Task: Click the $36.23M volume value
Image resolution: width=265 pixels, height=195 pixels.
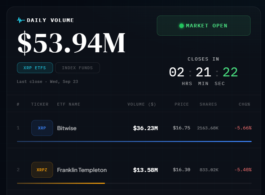Action: tap(146, 128)
